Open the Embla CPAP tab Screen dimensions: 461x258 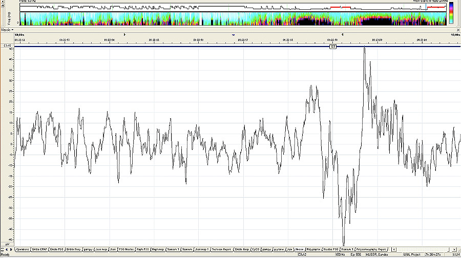click(38, 249)
